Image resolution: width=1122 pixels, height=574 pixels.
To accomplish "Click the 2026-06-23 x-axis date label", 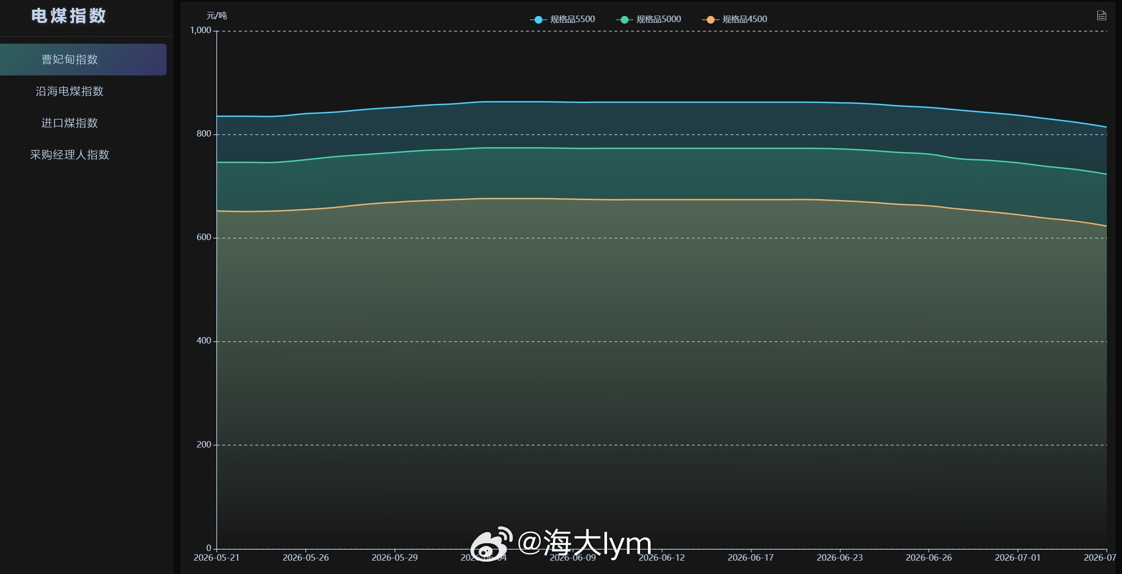I will (x=840, y=557).
